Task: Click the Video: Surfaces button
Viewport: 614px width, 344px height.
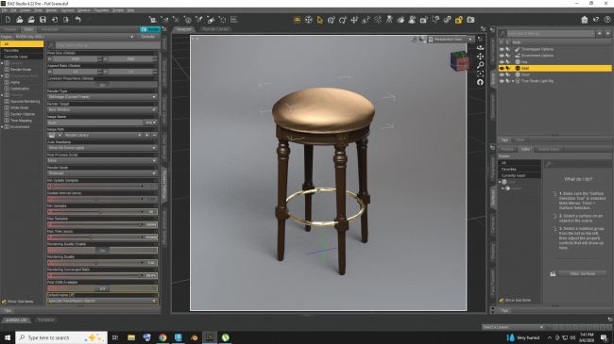Action: click(582, 273)
